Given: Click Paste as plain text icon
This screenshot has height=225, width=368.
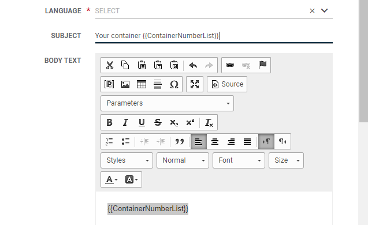Looking at the screenshot, I should 158,65.
